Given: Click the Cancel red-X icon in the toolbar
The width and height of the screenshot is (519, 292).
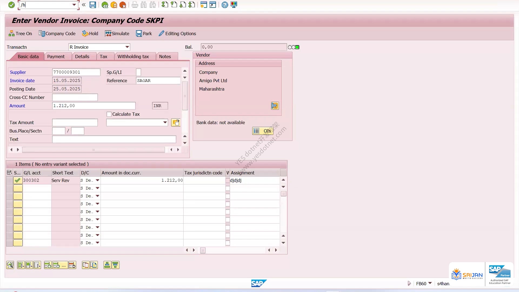Looking at the screenshot, I should click(x=123, y=5).
